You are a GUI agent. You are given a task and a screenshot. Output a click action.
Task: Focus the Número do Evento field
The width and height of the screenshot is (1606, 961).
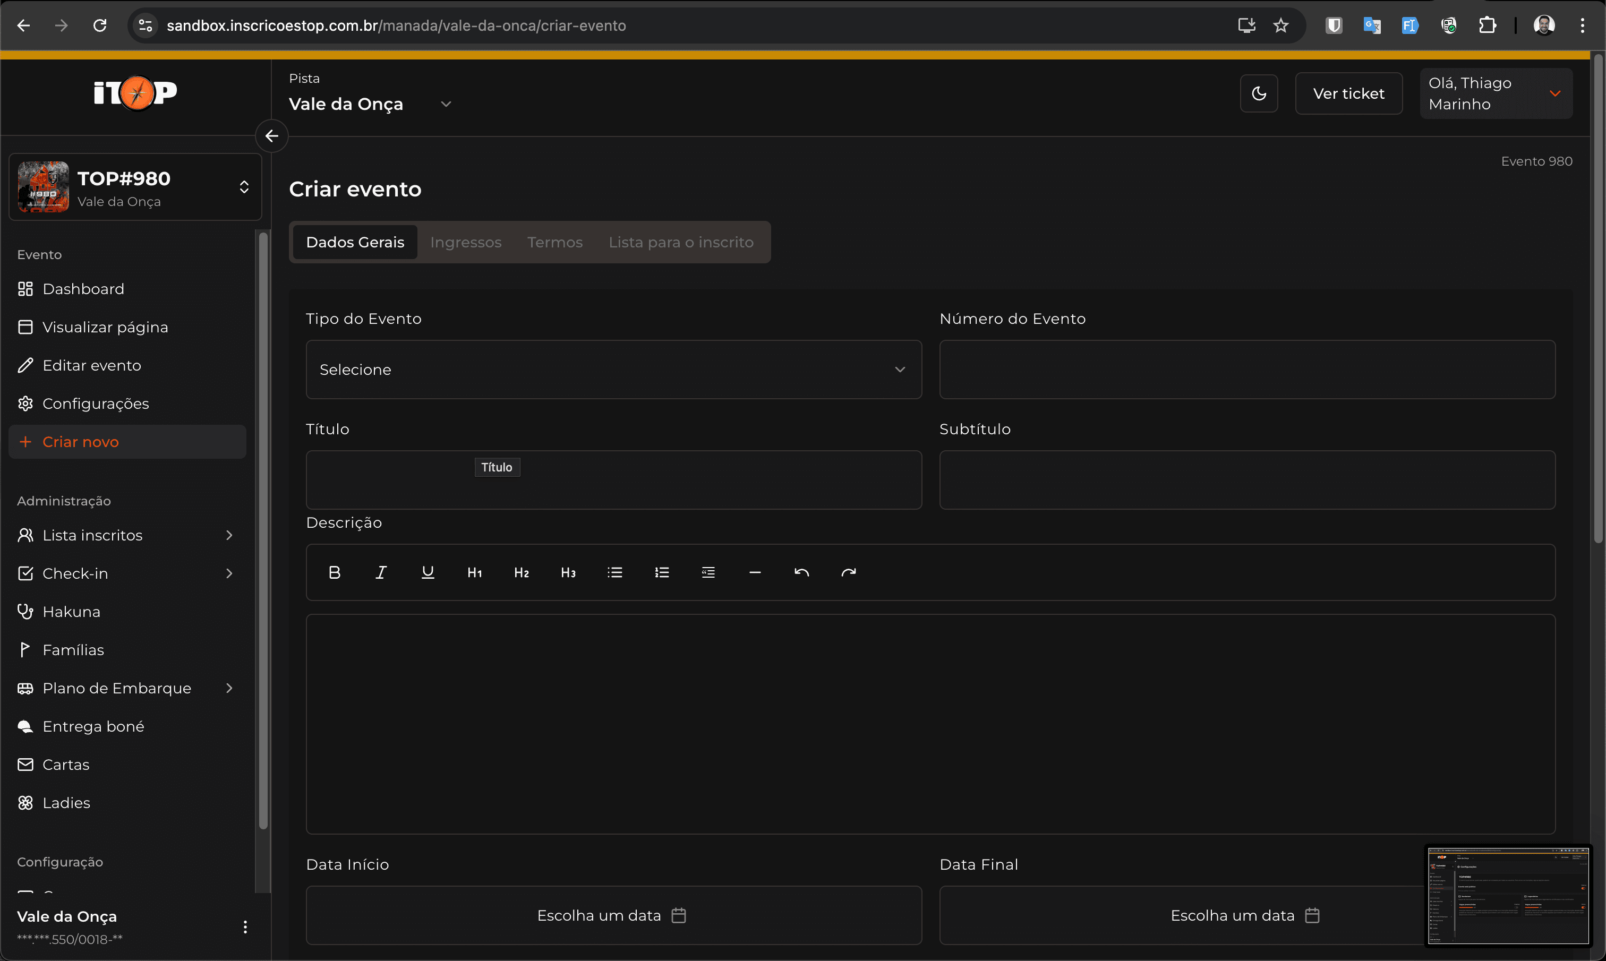[1247, 369]
